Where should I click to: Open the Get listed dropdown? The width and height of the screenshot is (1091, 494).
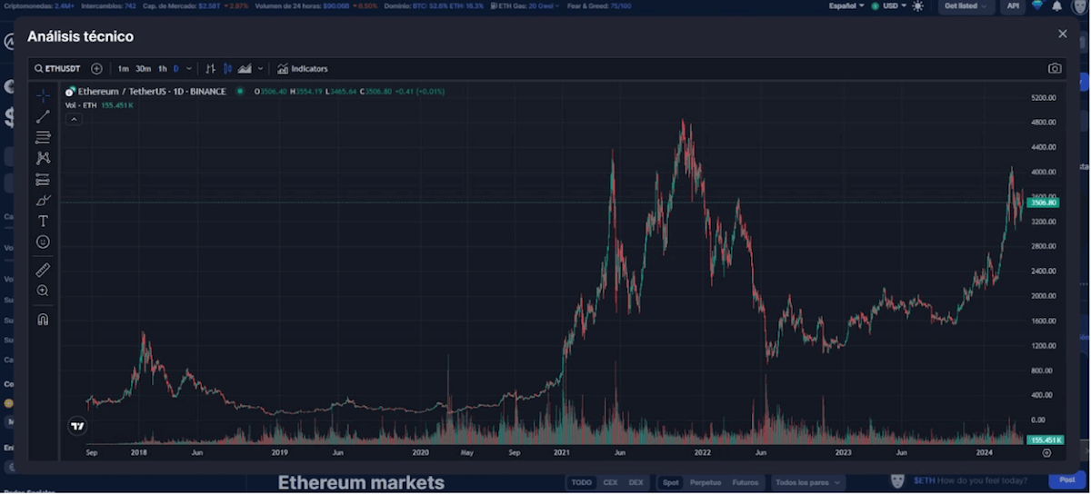coord(966,6)
